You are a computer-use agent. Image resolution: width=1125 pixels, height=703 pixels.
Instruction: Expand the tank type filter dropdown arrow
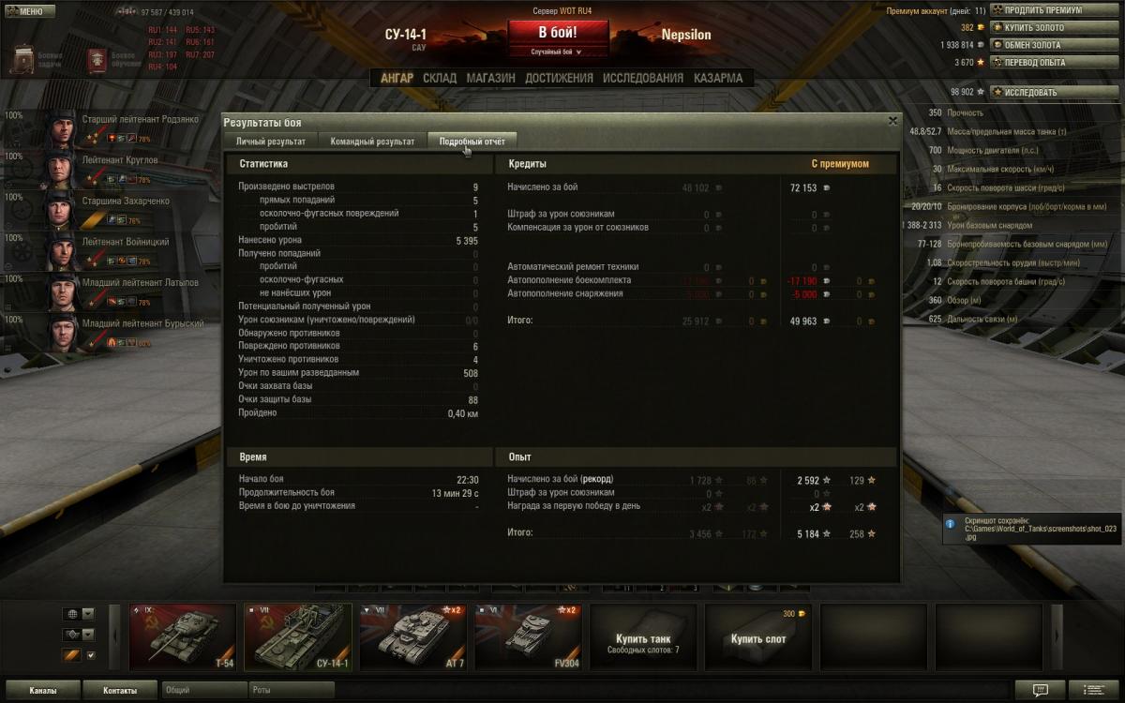tap(88, 635)
